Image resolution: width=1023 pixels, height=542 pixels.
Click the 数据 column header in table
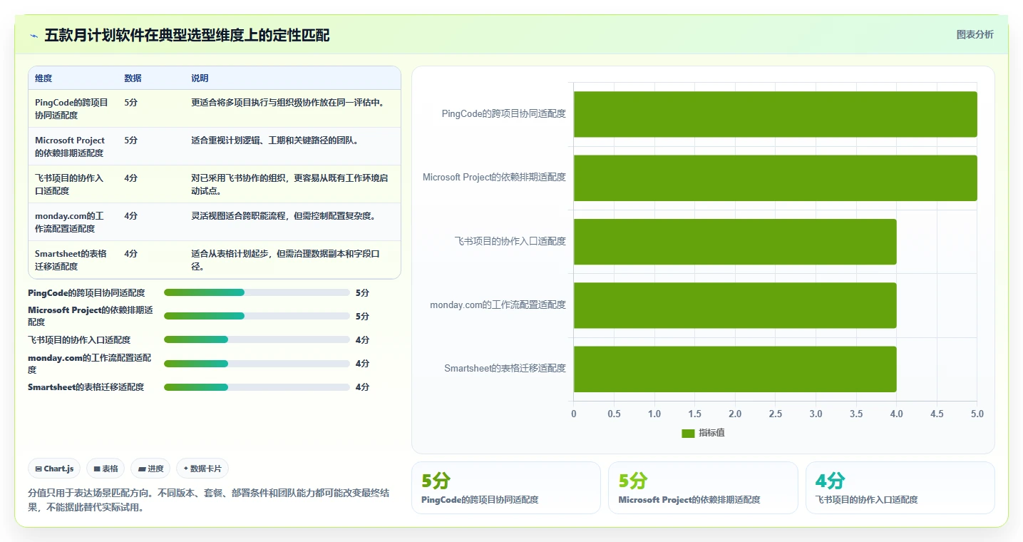pos(133,78)
